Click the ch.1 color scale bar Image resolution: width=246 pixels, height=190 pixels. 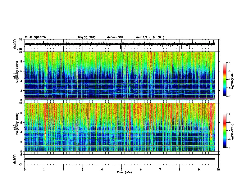click(x=225, y=79)
